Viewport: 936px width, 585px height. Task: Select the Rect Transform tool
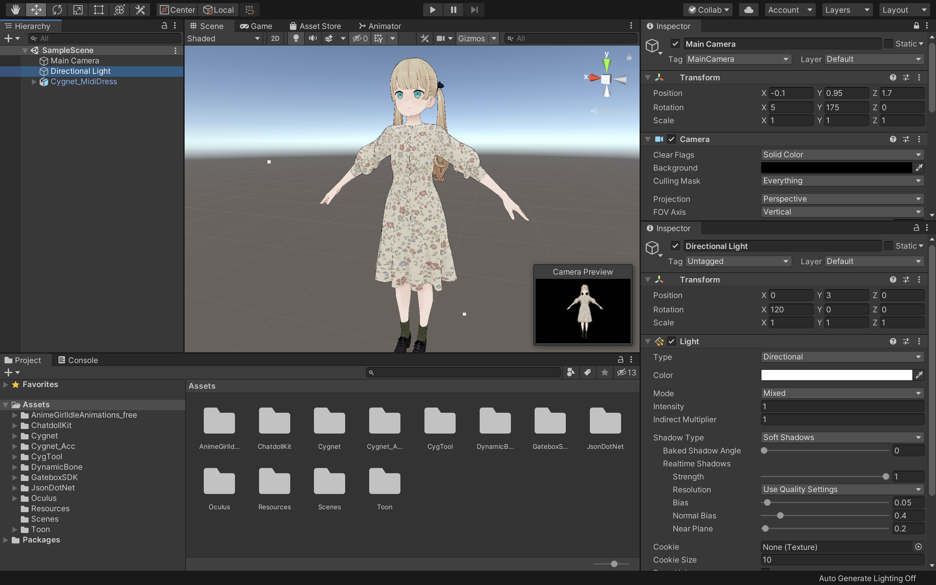pyautogui.click(x=98, y=10)
